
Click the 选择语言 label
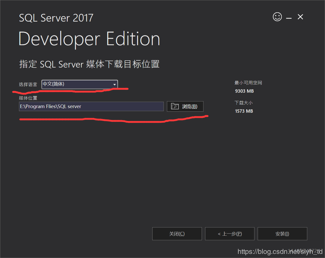point(28,84)
